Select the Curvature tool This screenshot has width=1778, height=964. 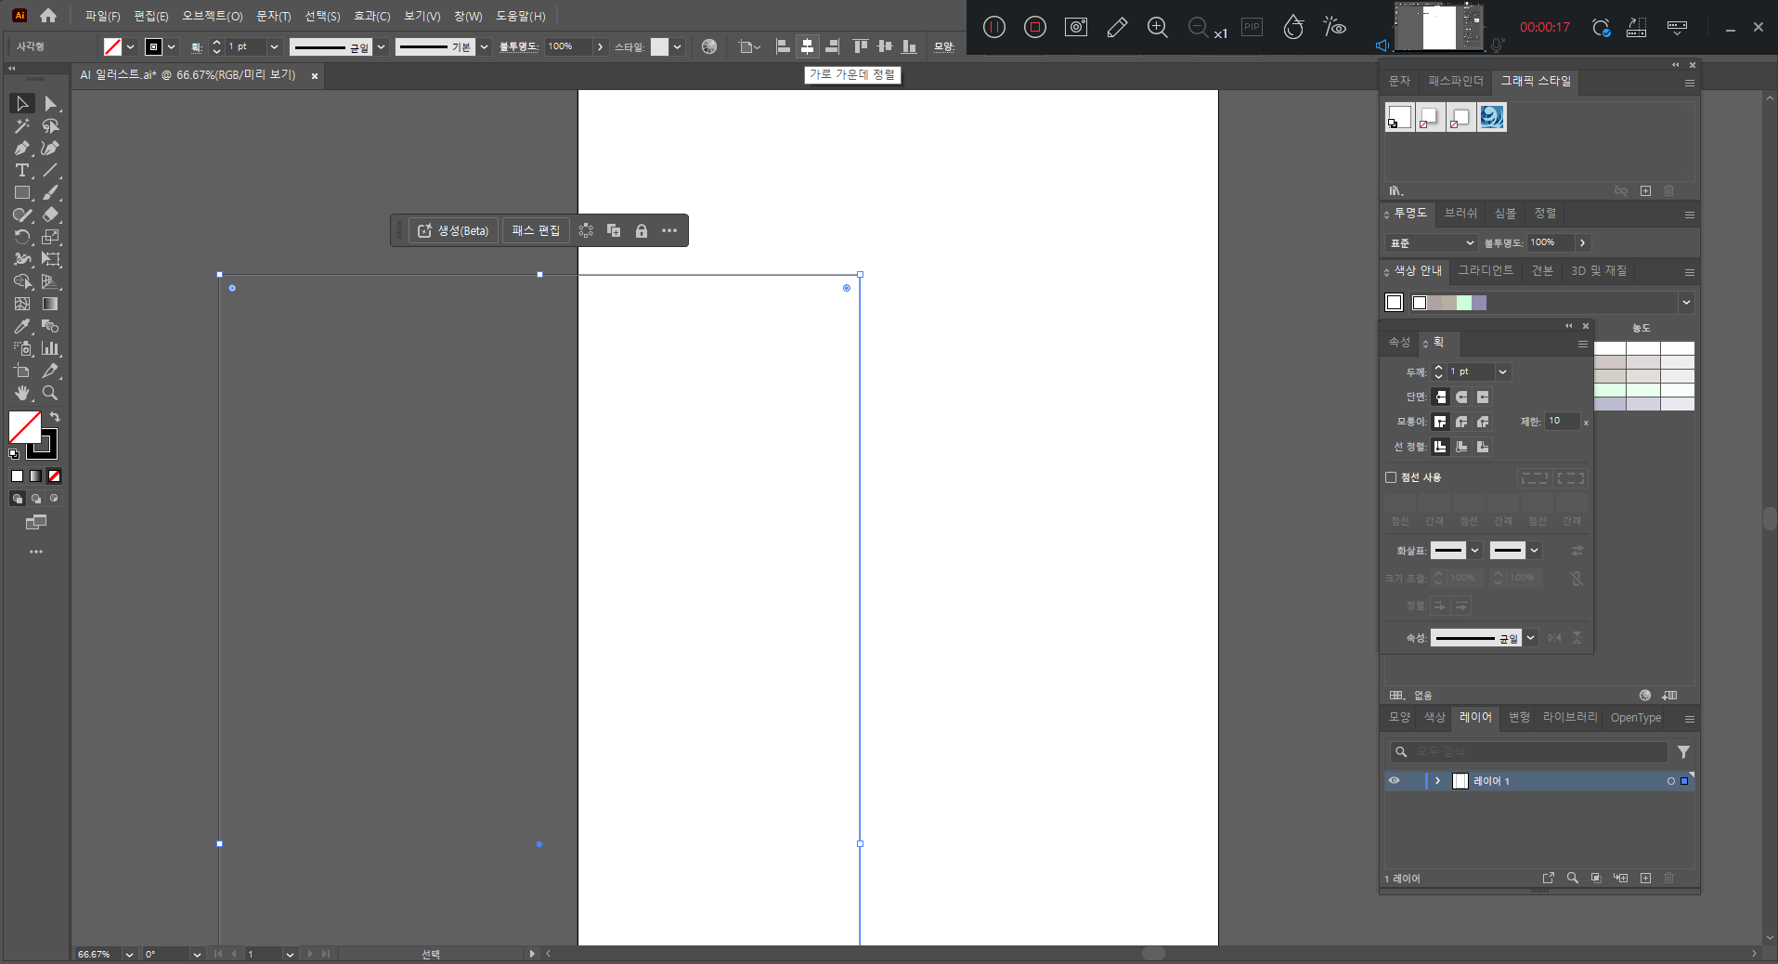[51, 148]
